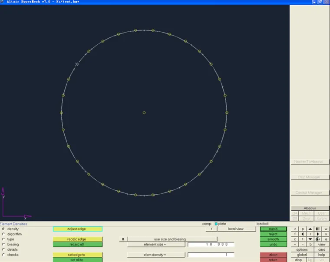
Task: Select the type radio option
Action: tap(3, 239)
